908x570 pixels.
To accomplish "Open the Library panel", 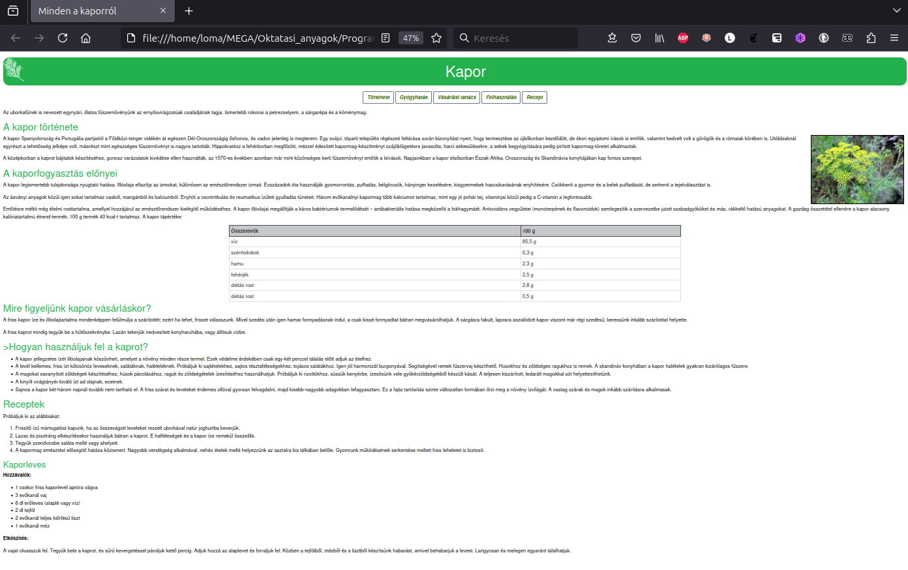I will click(x=659, y=38).
